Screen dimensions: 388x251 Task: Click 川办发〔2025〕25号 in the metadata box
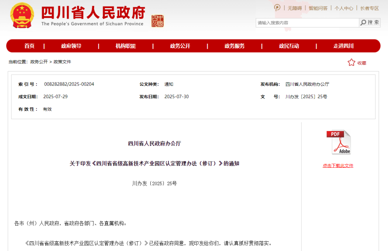[306, 97]
